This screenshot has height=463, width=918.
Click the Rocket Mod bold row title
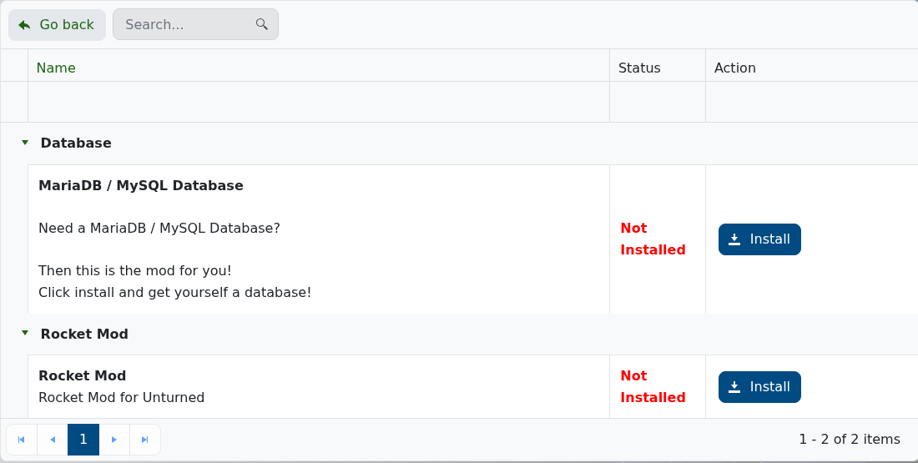pos(82,375)
